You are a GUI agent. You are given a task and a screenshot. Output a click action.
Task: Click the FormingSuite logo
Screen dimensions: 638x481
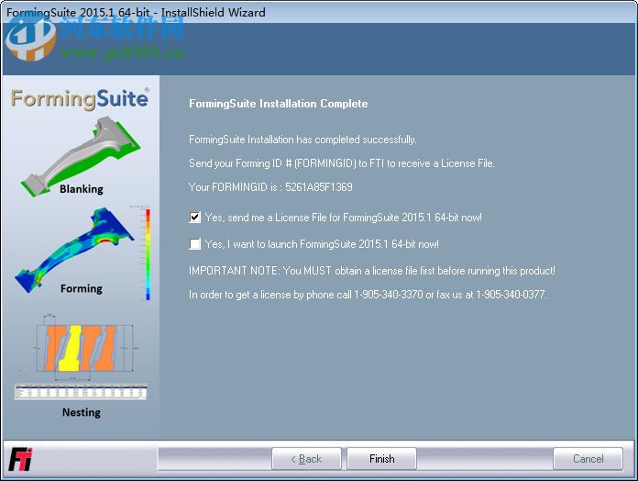coord(80,99)
